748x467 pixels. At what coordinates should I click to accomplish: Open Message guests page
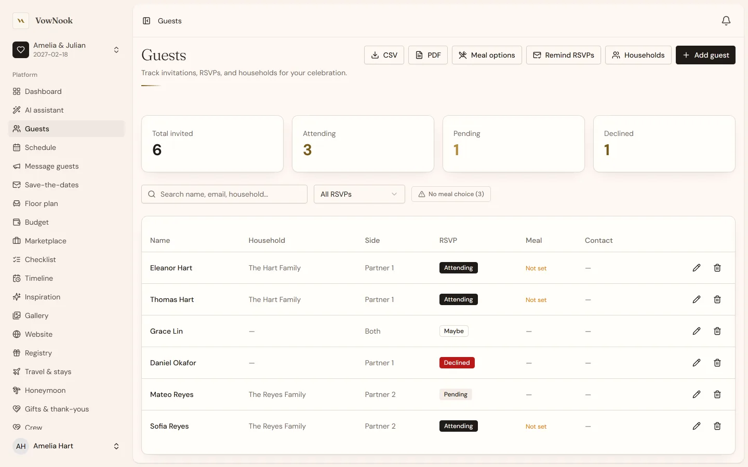pos(66,166)
